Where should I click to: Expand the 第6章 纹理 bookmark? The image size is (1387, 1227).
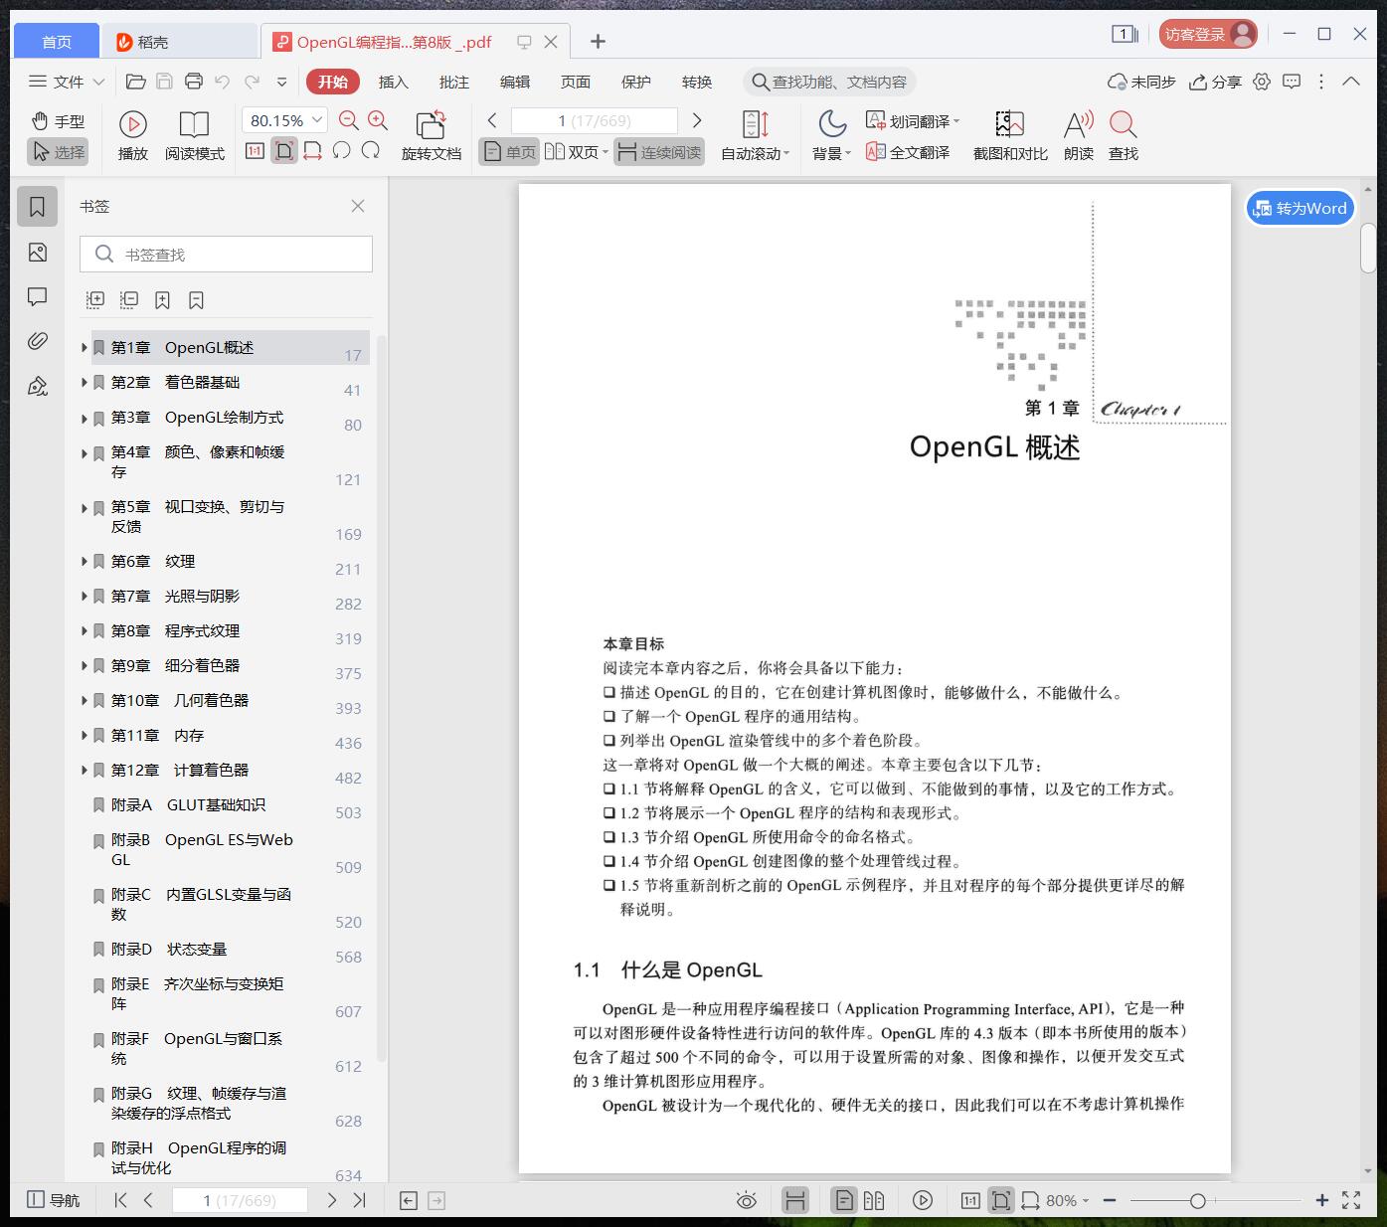point(85,562)
